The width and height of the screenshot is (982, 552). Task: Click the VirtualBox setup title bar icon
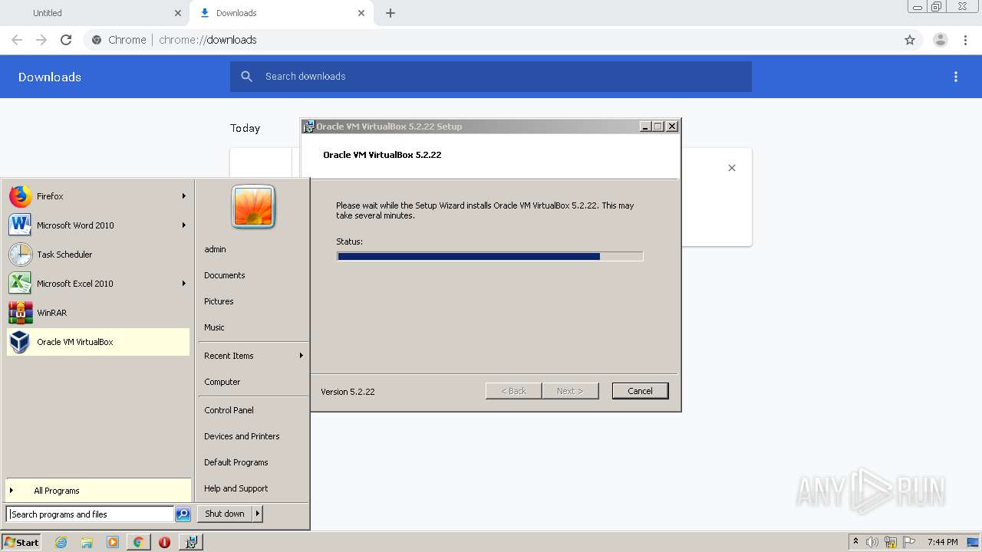308,127
